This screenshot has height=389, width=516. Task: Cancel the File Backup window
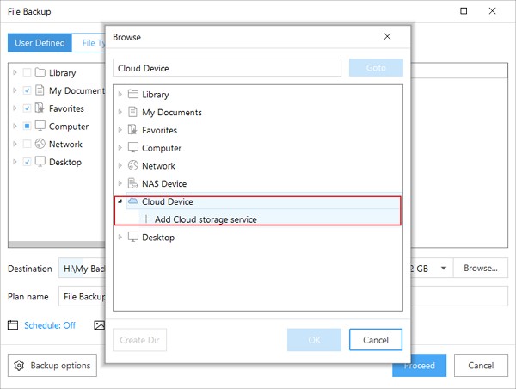(481, 365)
